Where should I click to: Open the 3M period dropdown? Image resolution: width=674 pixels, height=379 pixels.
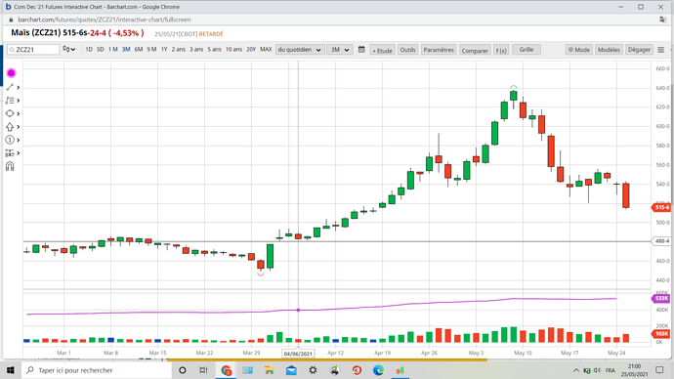(x=339, y=50)
